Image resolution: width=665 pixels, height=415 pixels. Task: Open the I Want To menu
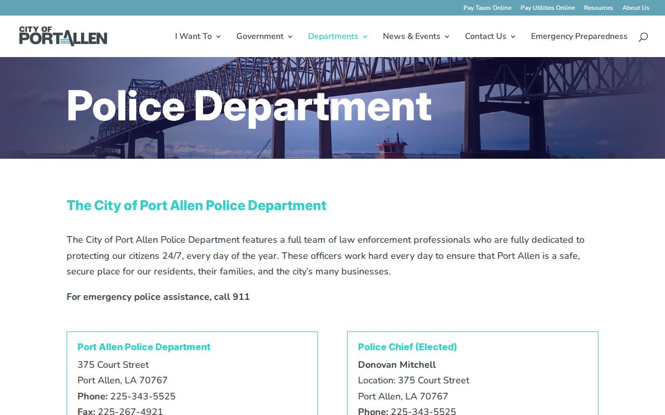(193, 36)
